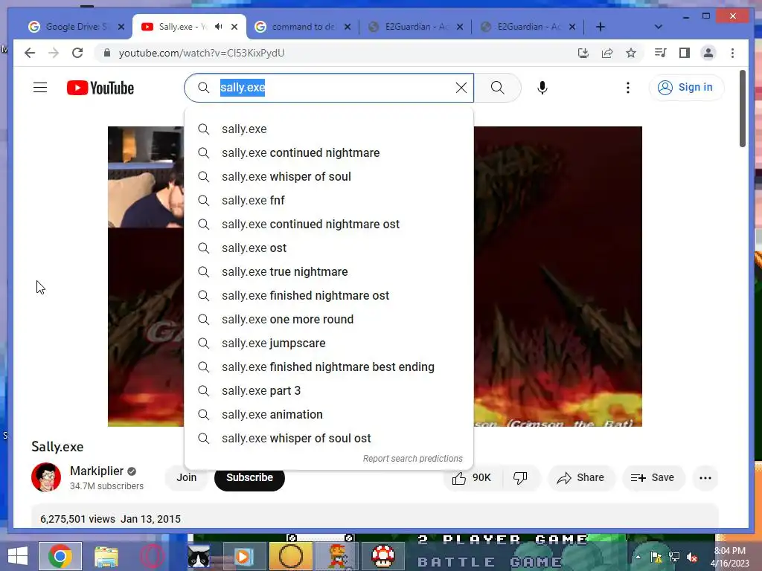Subscribe to Markiplier
Image resolution: width=762 pixels, height=571 pixels.
249,478
